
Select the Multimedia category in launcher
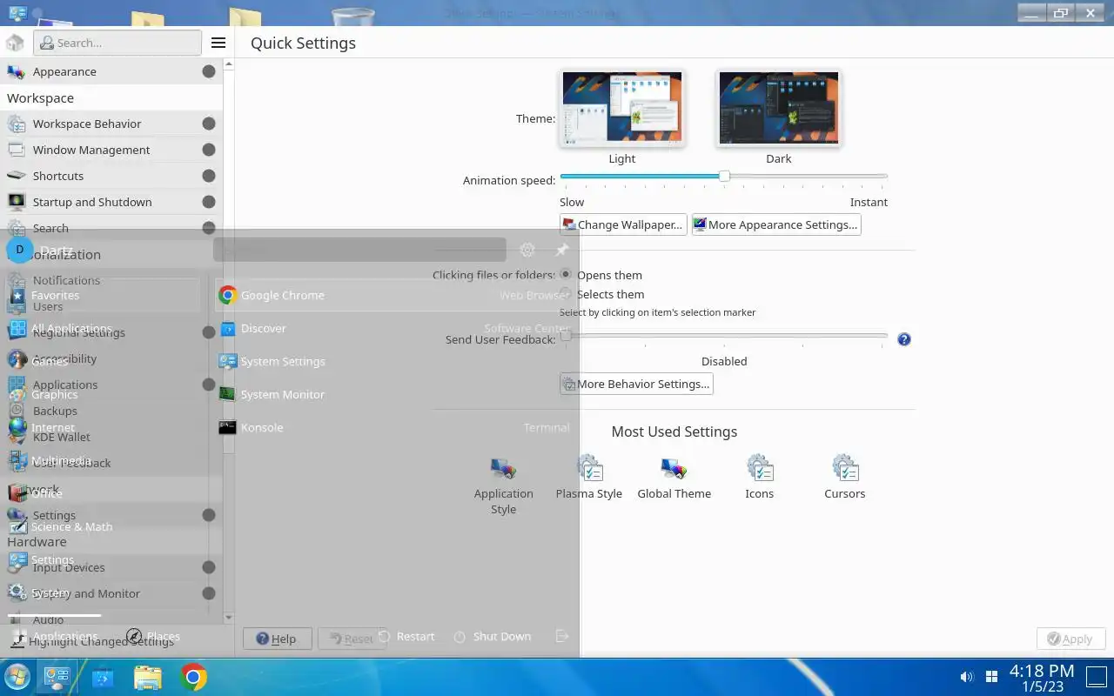103,460
